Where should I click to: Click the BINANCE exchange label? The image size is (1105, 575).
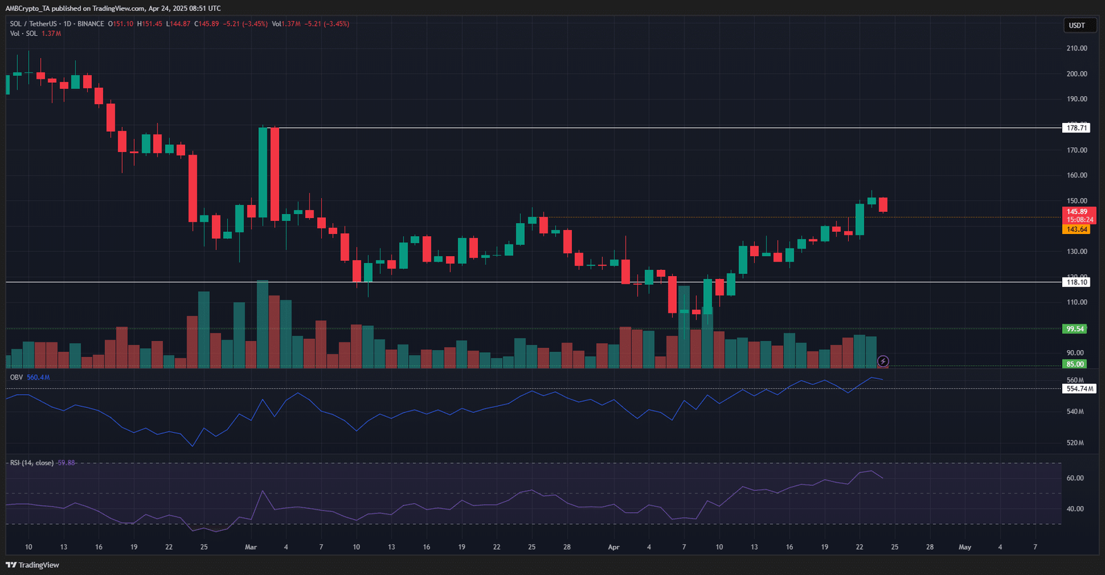click(x=90, y=23)
